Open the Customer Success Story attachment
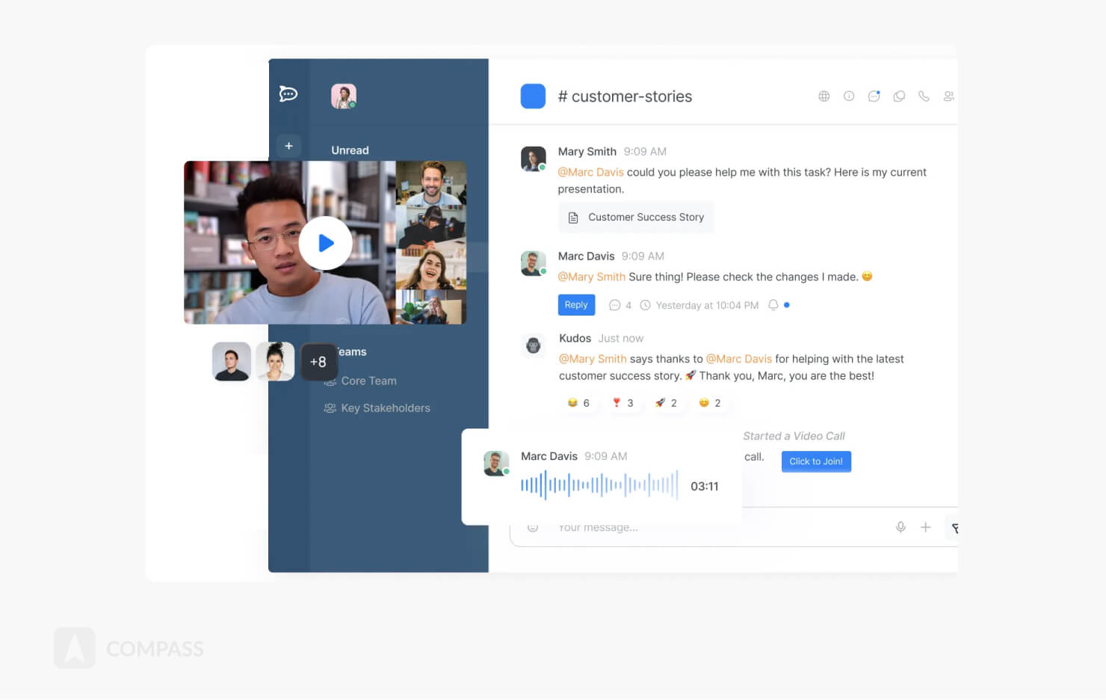The height and width of the screenshot is (700, 1106). pyautogui.click(x=636, y=218)
